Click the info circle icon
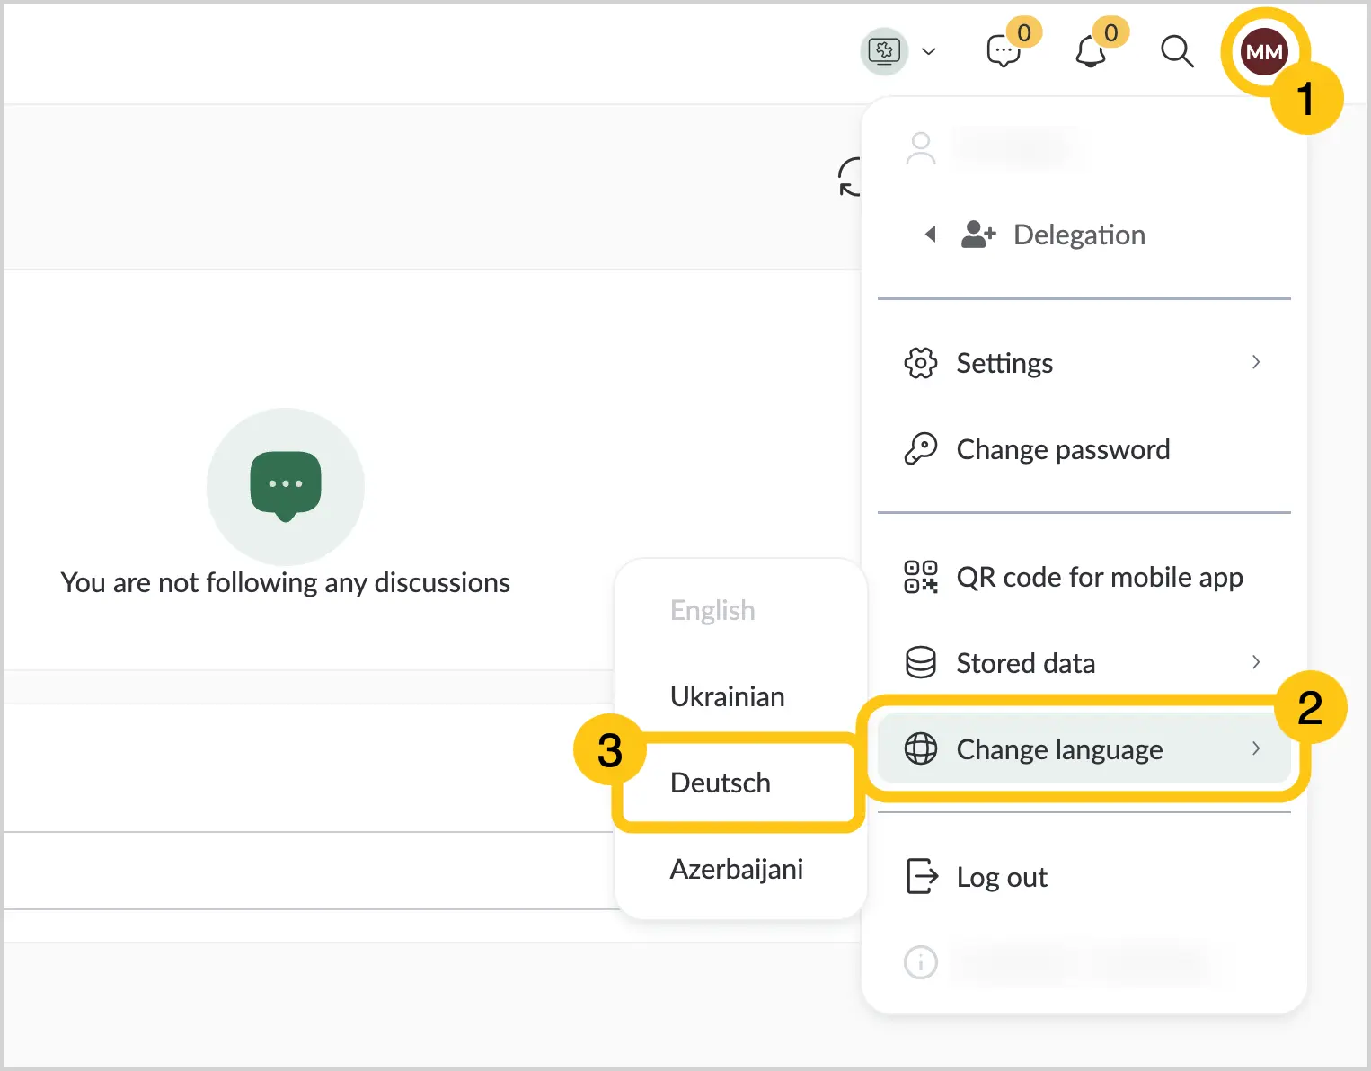Viewport: 1371px width, 1071px height. coord(921,962)
